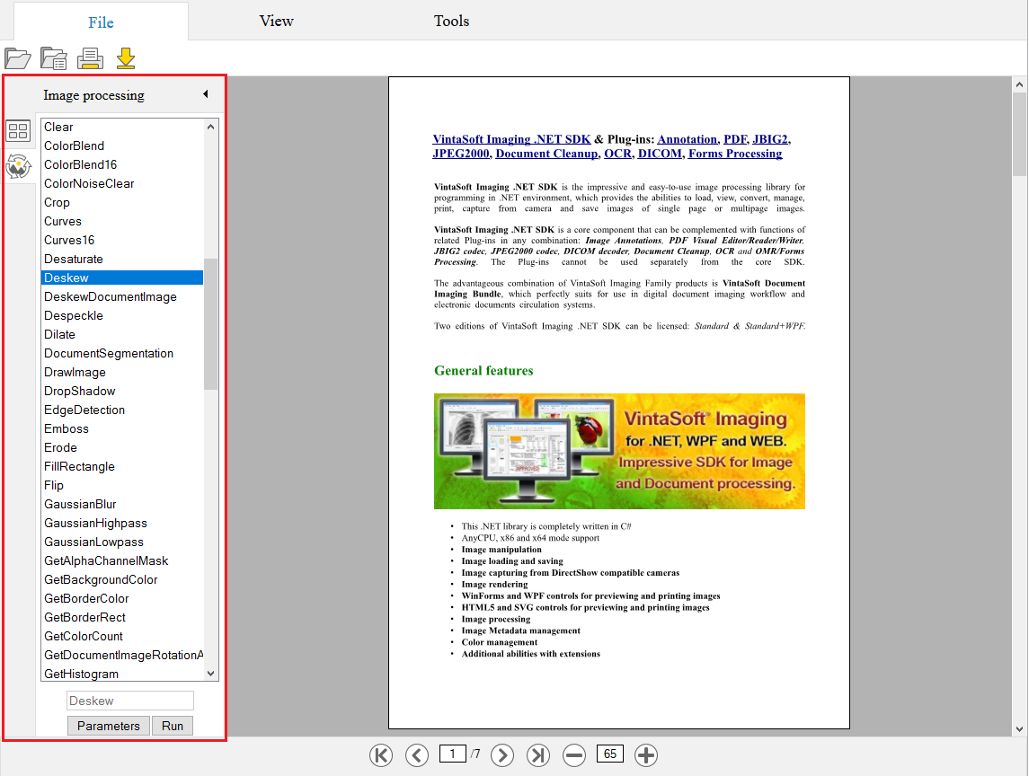
Task: Collapse the Image processing panel
Action: (205, 94)
